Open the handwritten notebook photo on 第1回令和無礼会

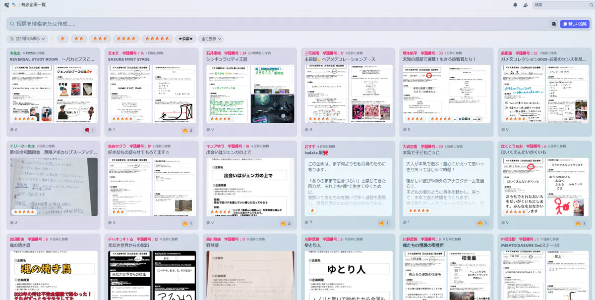(x=54, y=187)
